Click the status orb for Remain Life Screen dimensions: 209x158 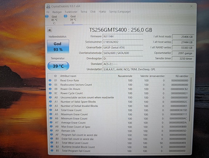click(x=51, y=130)
